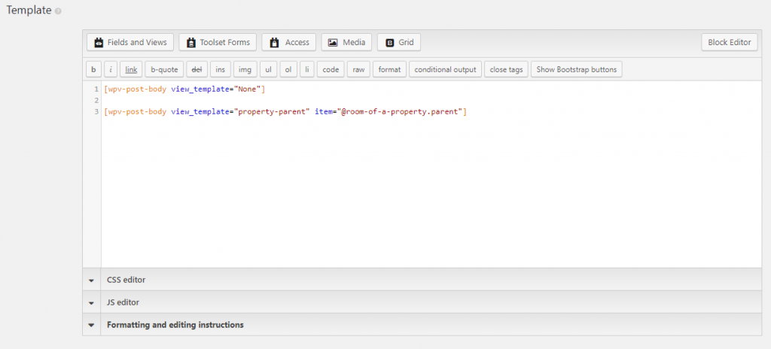Click code line 1 with view_template None

tap(185, 90)
